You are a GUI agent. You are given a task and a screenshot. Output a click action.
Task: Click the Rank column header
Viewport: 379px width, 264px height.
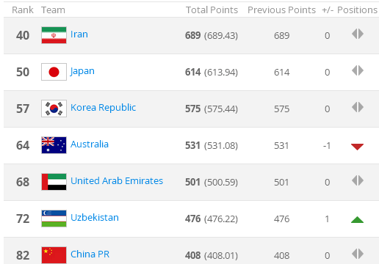click(x=23, y=10)
